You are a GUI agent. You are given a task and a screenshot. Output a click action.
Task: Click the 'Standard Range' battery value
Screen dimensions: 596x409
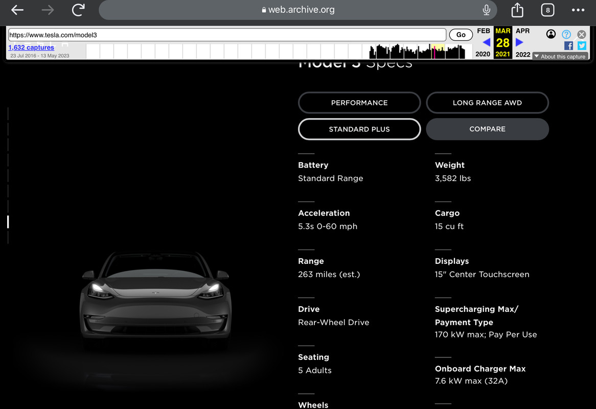pos(330,178)
